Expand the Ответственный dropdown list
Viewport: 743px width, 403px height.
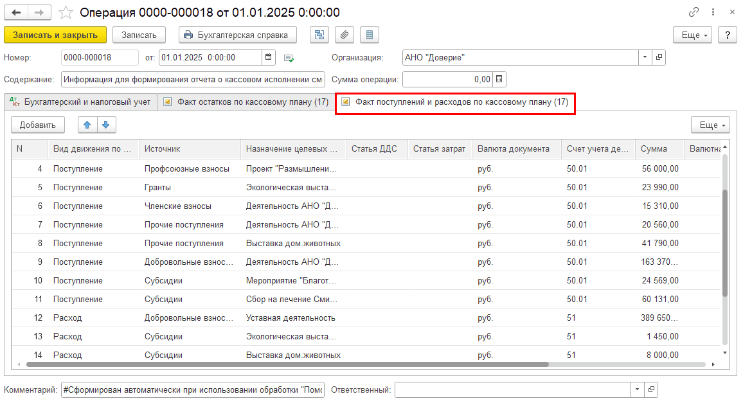click(x=638, y=390)
